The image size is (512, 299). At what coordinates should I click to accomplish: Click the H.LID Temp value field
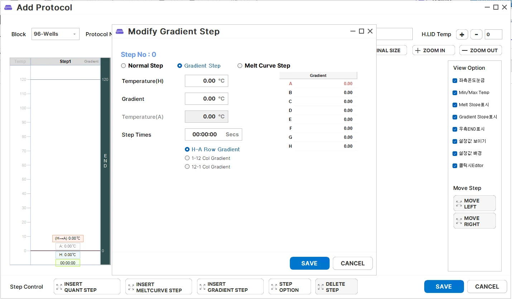(493, 34)
